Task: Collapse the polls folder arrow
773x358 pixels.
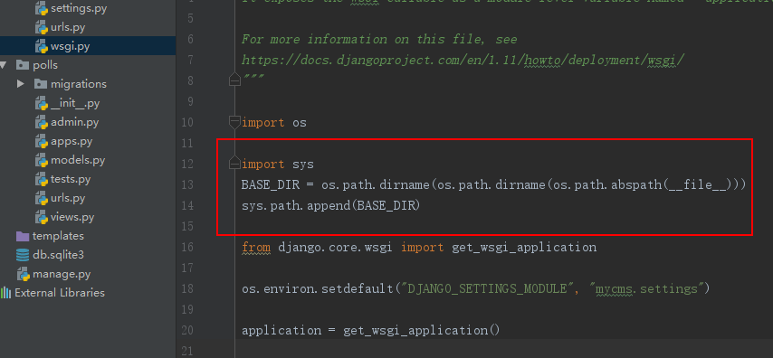Action: pos(4,65)
